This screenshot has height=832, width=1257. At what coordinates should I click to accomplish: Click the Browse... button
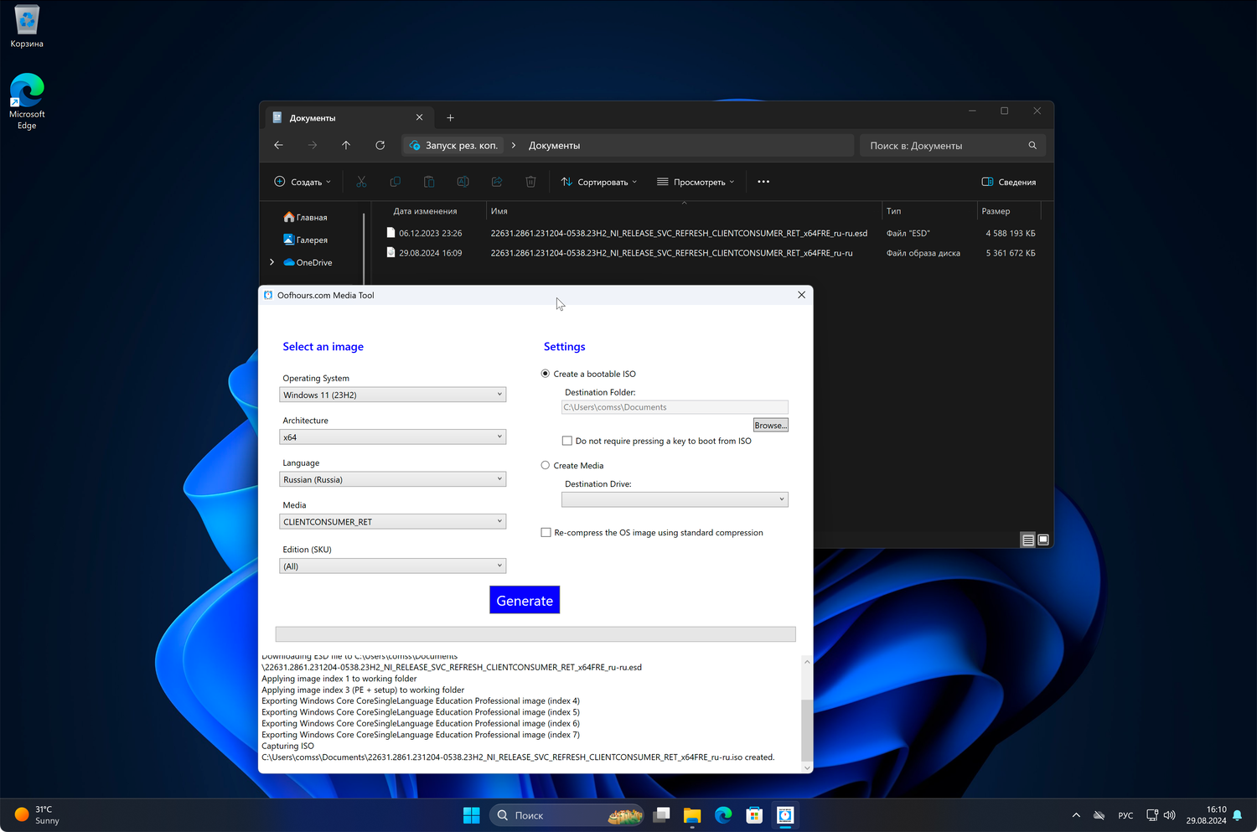(x=770, y=425)
